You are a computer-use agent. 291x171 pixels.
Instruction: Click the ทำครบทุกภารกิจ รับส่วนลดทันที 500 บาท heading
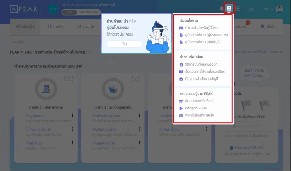pyautogui.click(x=48, y=66)
